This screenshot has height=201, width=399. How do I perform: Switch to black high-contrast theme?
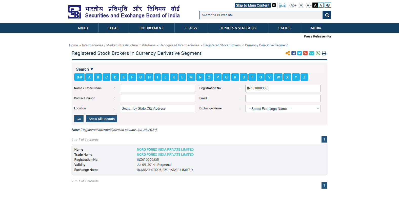[315, 5]
